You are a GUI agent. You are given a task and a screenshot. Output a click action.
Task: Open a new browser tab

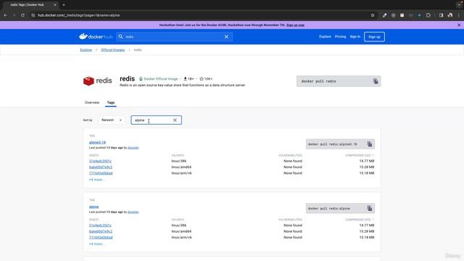pos(64,5)
